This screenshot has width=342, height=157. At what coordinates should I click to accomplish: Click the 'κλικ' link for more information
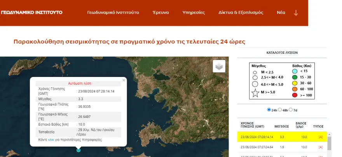click(51, 140)
